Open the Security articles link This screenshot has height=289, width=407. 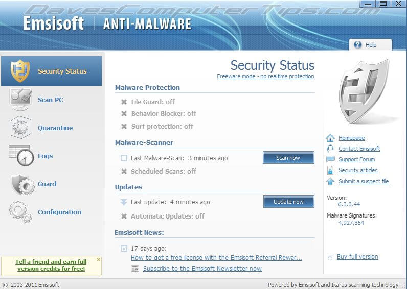(358, 170)
